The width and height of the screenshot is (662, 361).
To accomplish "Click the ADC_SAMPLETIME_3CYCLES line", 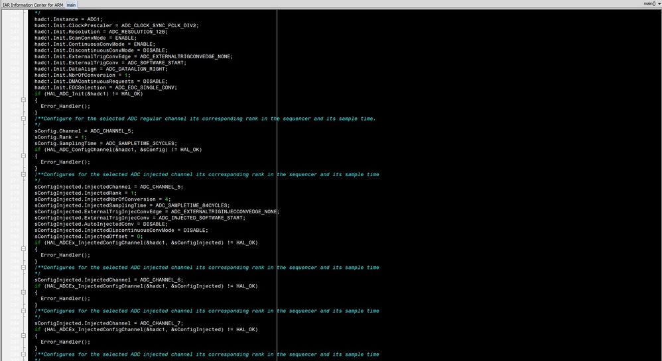I will (105, 143).
